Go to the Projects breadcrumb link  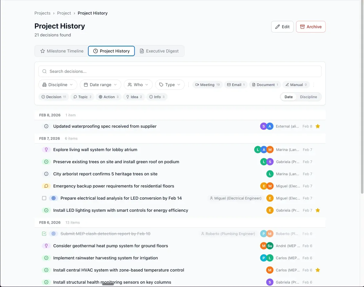[42, 13]
